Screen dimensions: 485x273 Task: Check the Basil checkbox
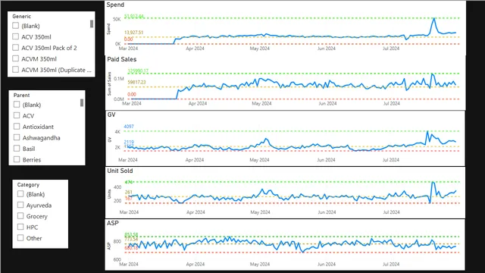tap(17, 149)
